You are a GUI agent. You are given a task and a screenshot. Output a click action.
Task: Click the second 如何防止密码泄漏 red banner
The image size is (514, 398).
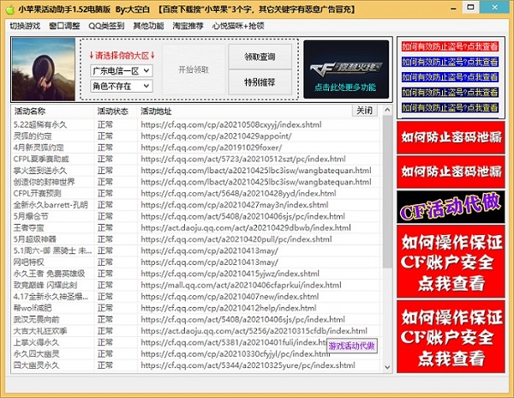[451, 172]
